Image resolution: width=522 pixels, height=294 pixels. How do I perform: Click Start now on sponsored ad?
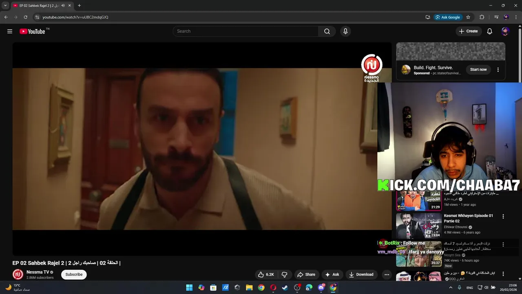tap(478, 69)
